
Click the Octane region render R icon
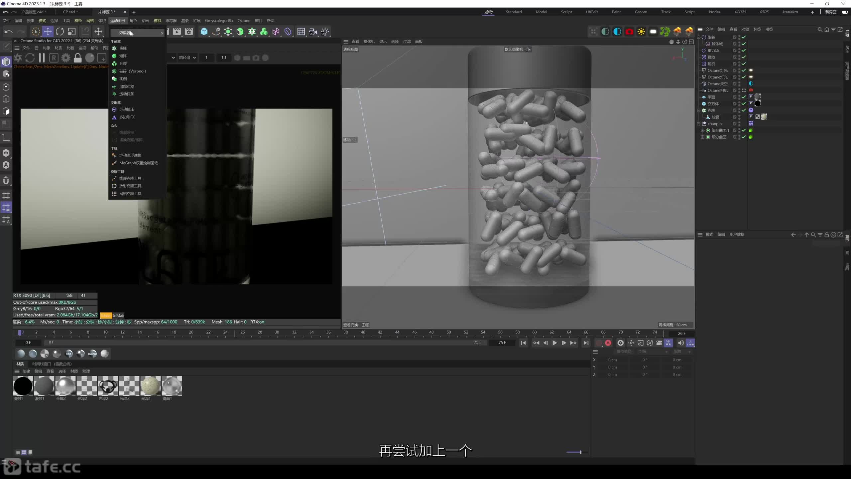[x=54, y=58]
